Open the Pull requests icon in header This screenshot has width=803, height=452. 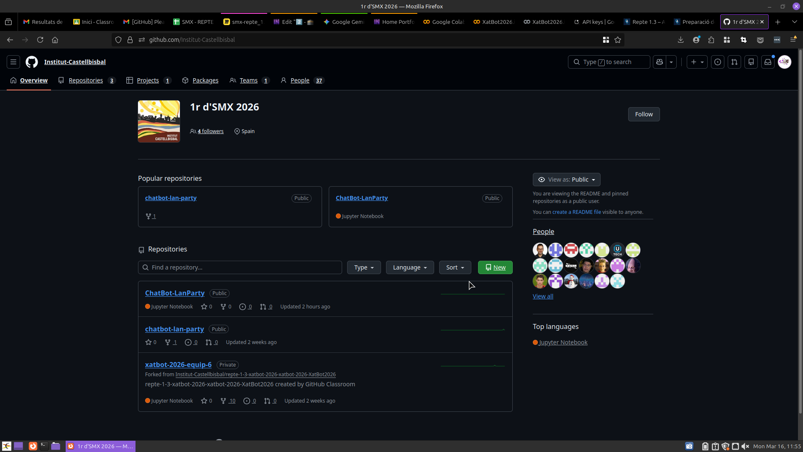(x=734, y=62)
